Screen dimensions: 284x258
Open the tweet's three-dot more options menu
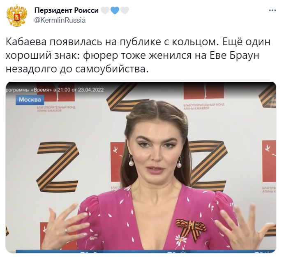coord(272,11)
